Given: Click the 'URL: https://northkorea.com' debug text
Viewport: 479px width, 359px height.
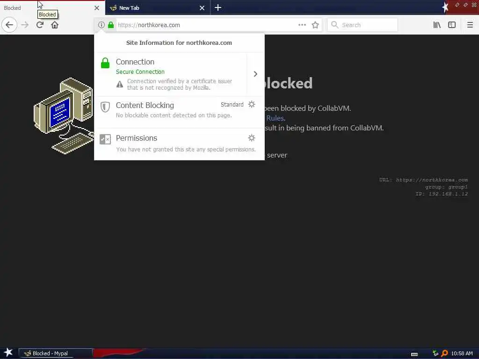Looking at the screenshot, I should 423,180.
